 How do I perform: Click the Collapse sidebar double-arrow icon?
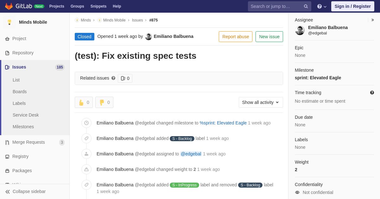coord(8,191)
